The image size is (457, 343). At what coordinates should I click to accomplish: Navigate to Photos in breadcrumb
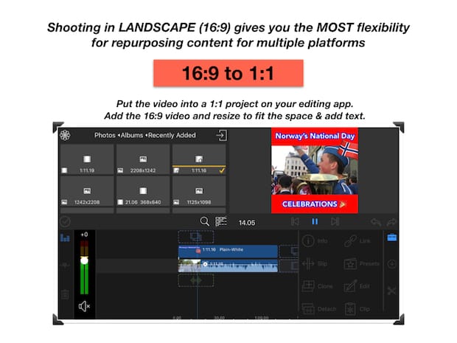coord(106,136)
